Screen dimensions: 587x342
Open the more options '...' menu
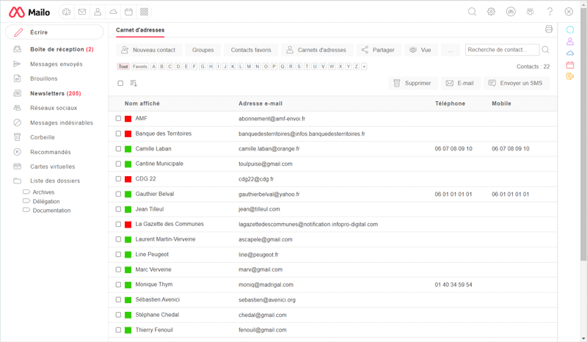click(451, 50)
